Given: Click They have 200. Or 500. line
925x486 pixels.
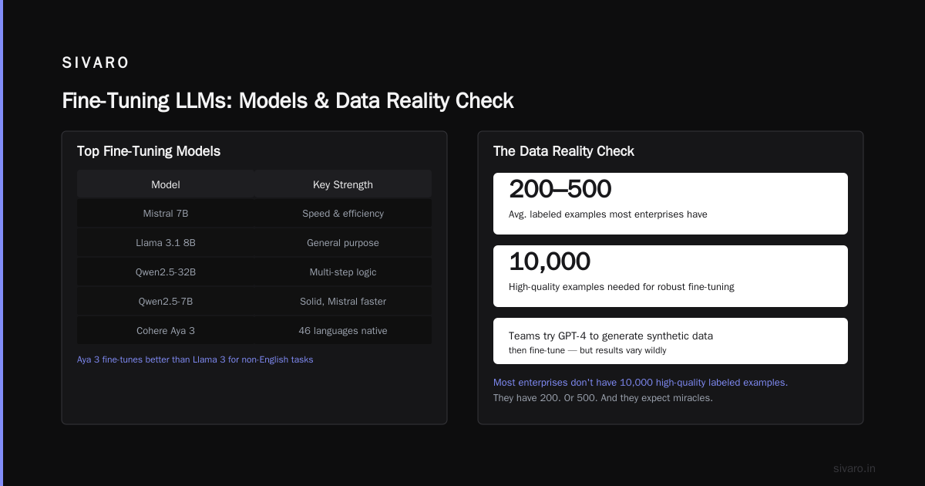Looking at the screenshot, I should coord(603,399).
